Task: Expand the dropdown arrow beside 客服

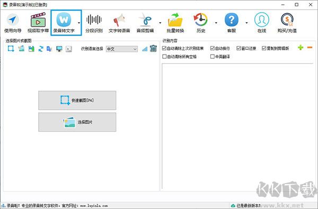Action: (246, 23)
